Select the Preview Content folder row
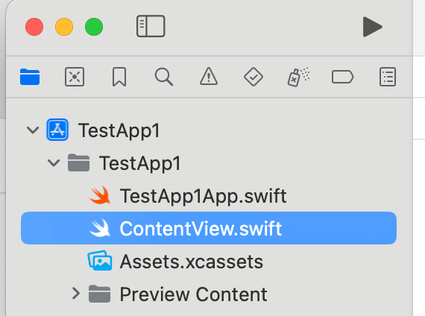The width and height of the screenshot is (425, 316). click(x=209, y=294)
